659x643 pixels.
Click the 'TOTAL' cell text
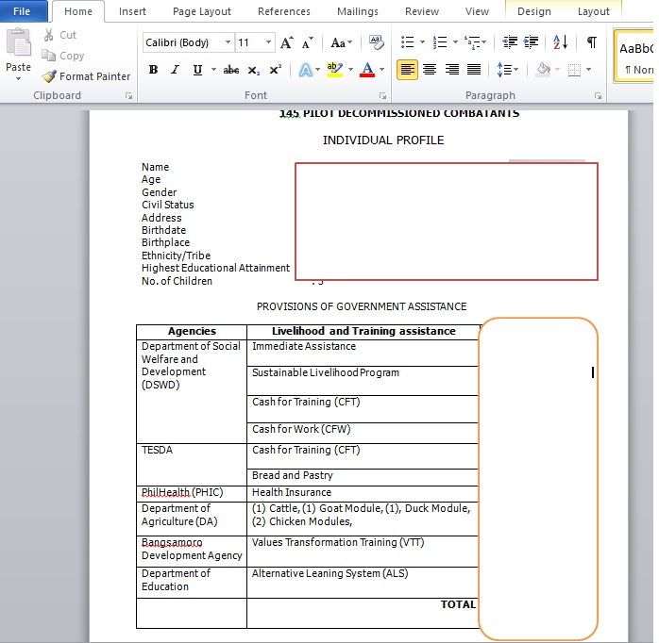(x=458, y=604)
